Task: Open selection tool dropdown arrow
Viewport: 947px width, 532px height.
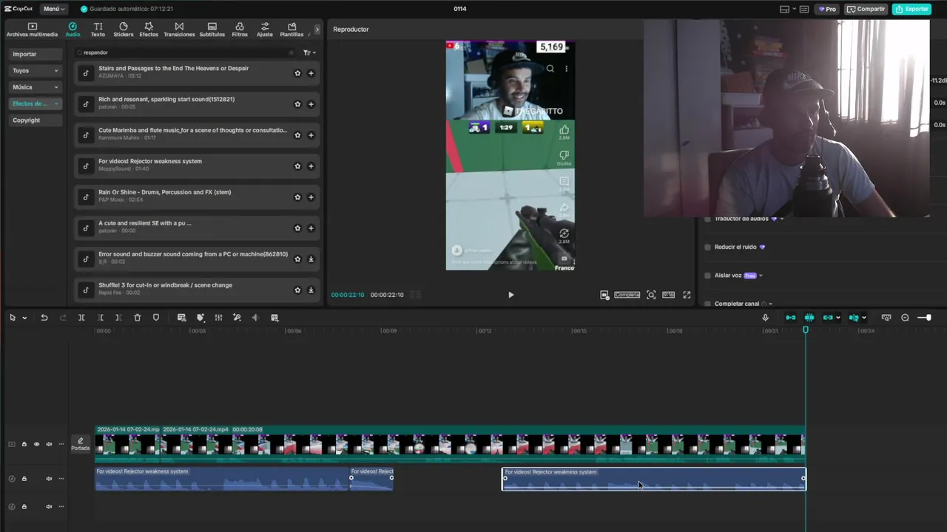Action: [24, 318]
